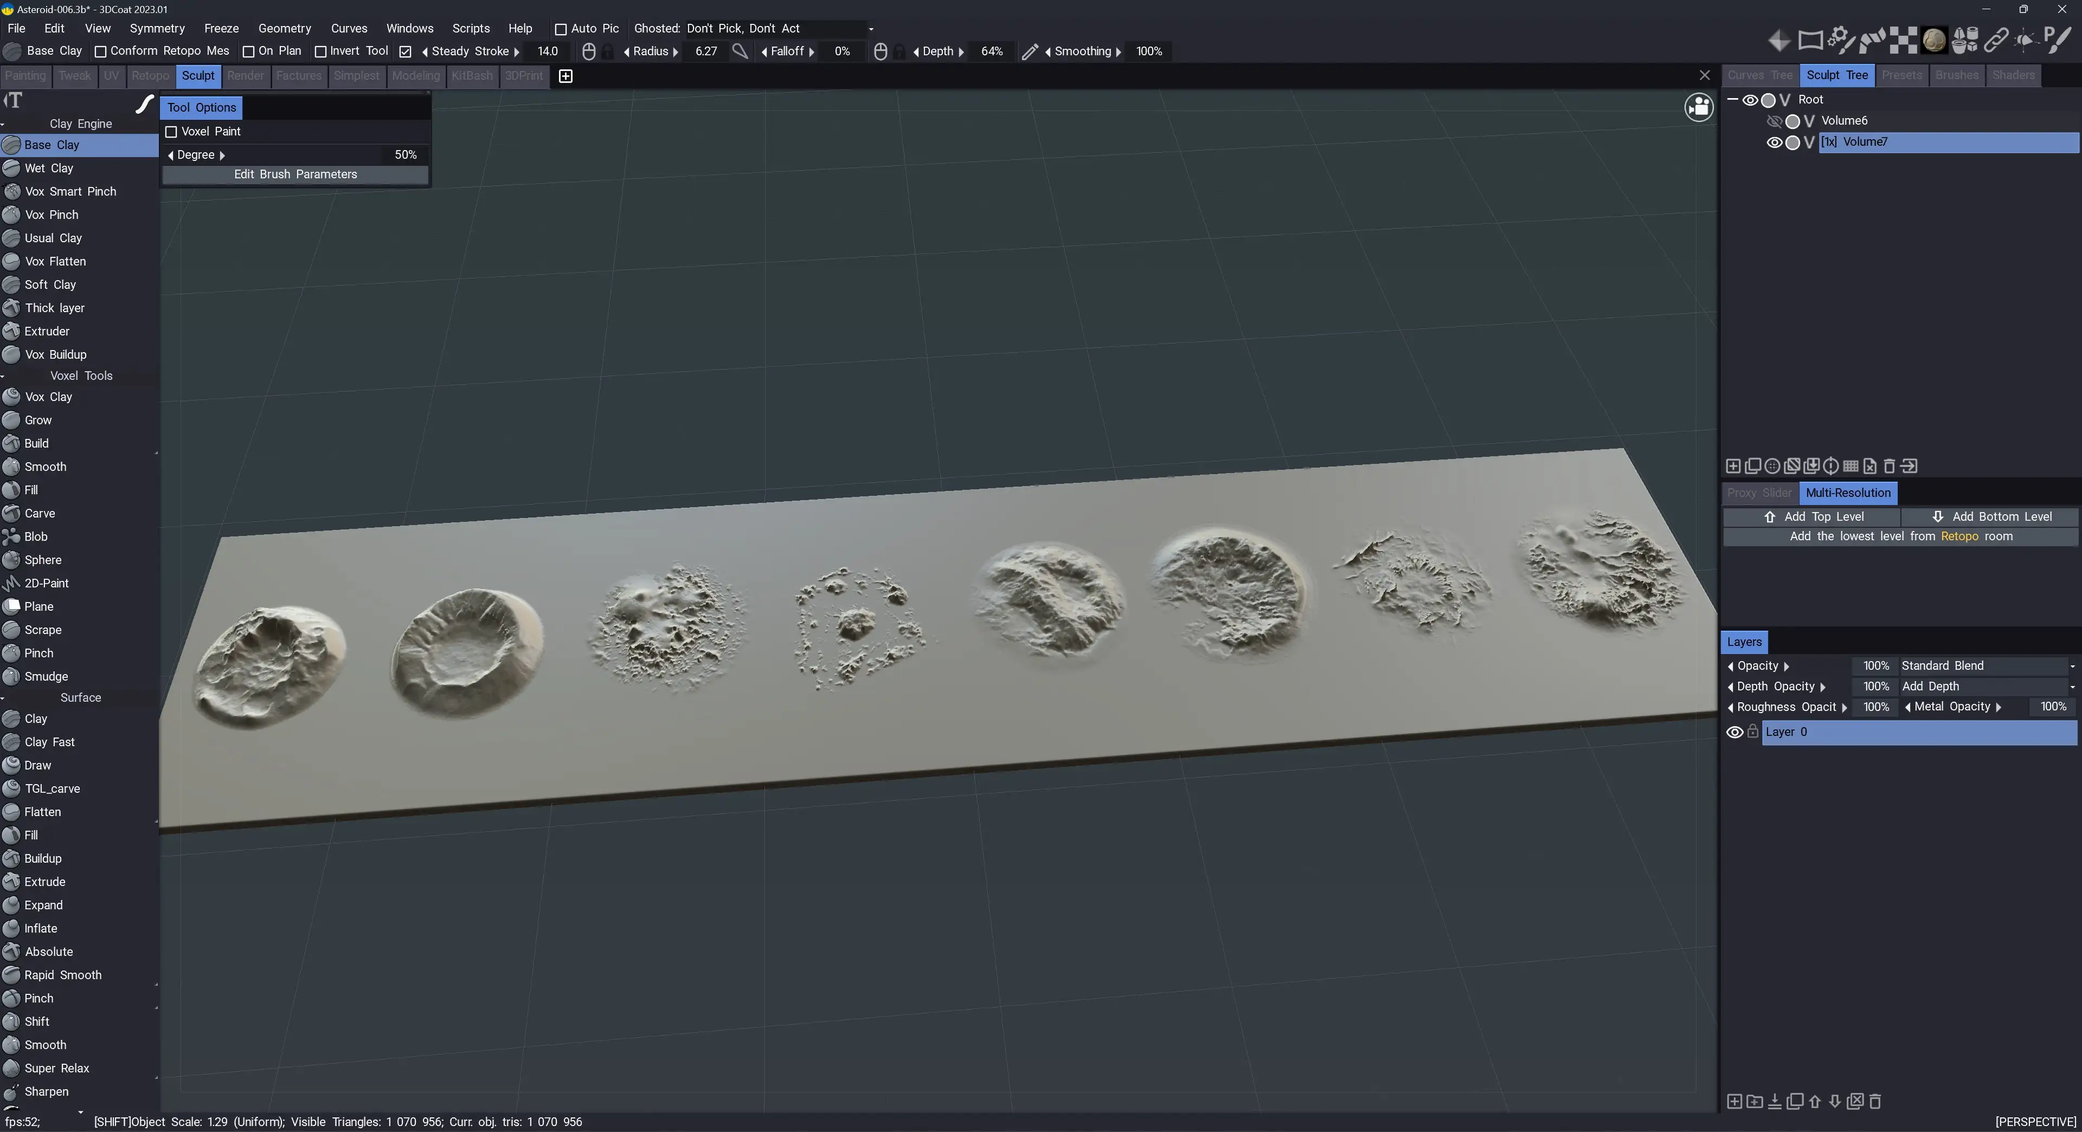Delete volume with Sculpt Tree trash icon

(x=1890, y=466)
